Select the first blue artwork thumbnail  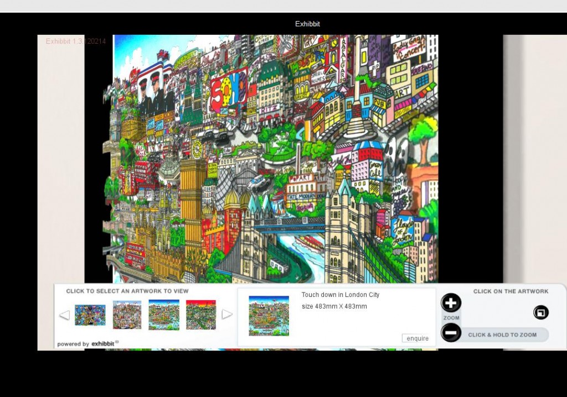(90, 315)
